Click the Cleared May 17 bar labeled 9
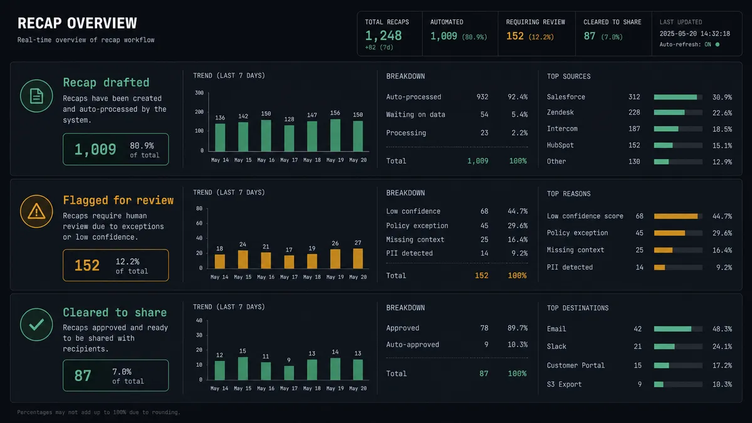The image size is (752, 423). point(289,373)
